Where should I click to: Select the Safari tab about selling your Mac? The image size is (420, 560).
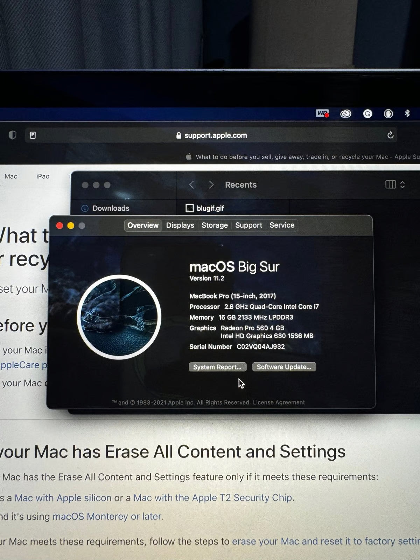(x=302, y=157)
